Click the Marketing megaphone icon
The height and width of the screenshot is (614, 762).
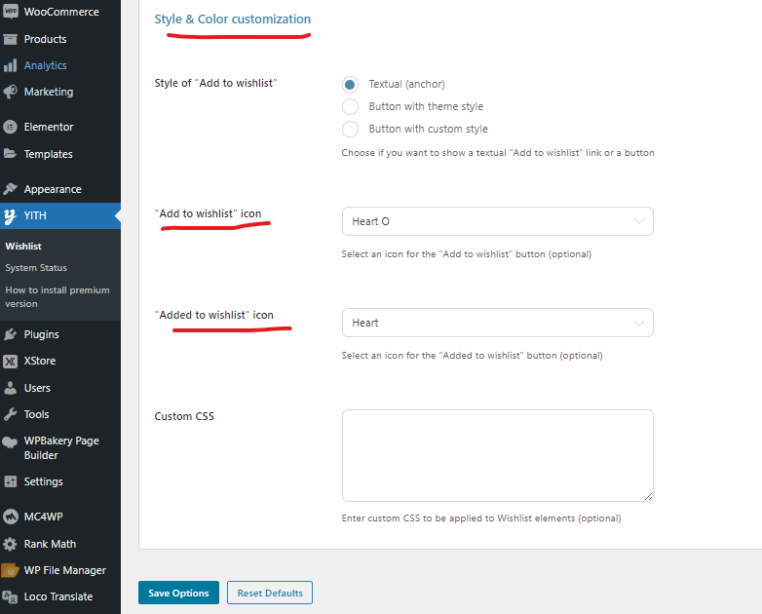point(10,92)
